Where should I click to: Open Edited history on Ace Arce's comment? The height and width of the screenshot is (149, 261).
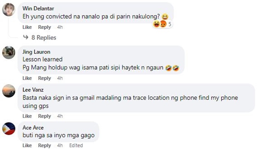[76, 145]
